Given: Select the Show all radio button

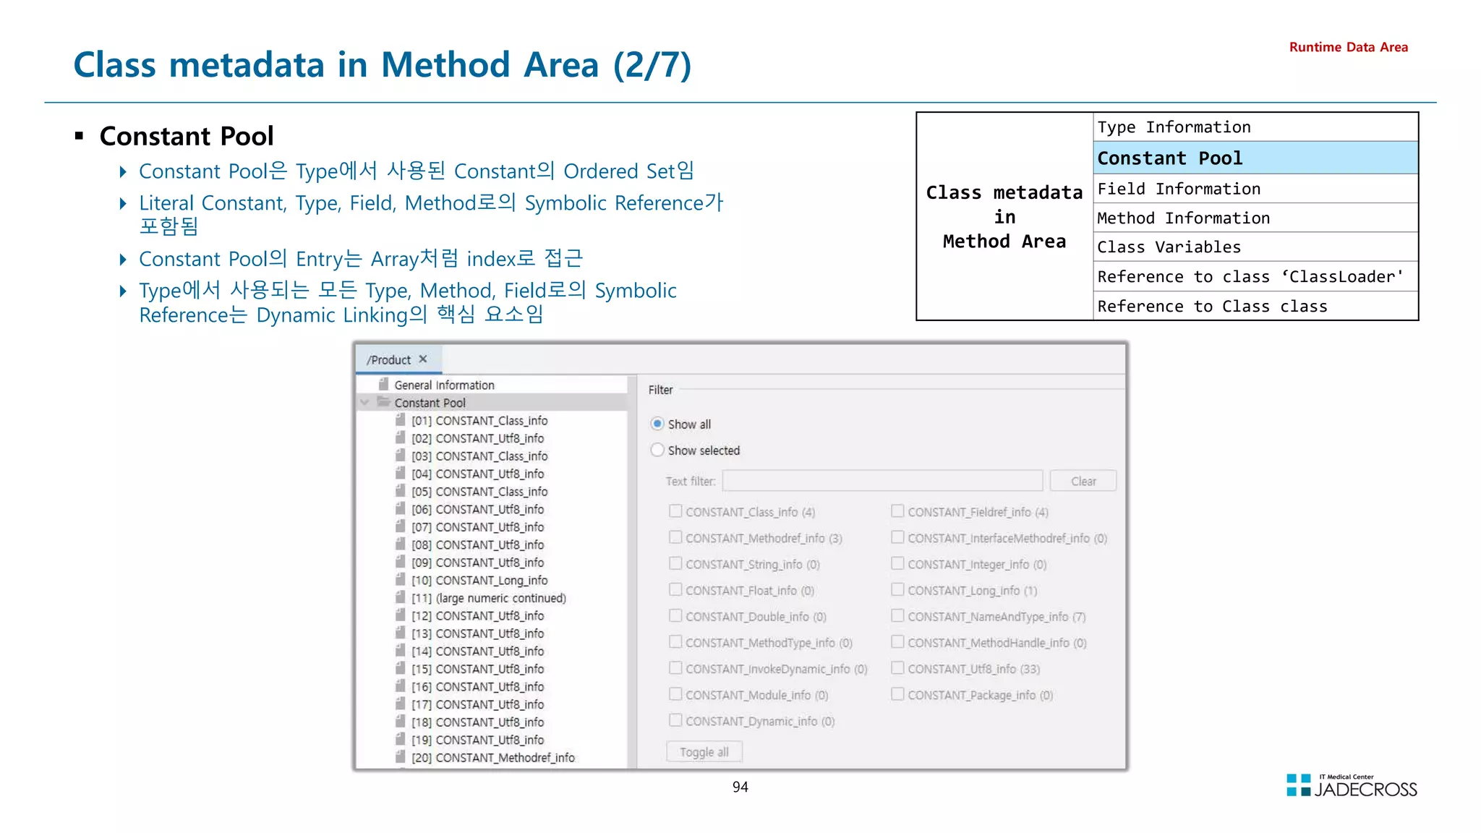Looking at the screenshot, I should click(657, 424).
